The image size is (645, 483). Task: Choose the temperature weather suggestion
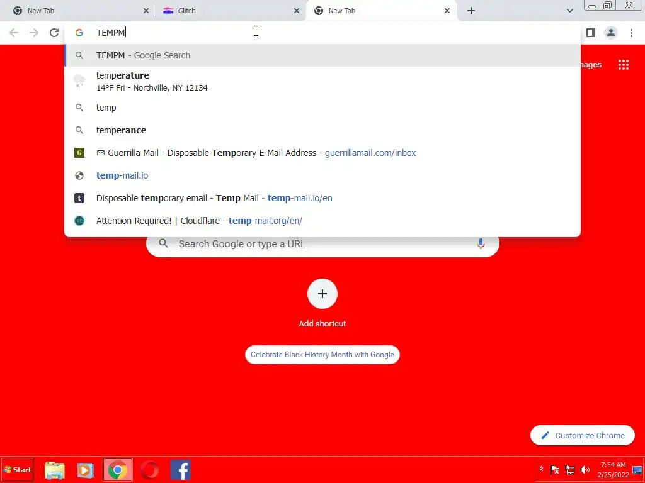click(322, 81)
